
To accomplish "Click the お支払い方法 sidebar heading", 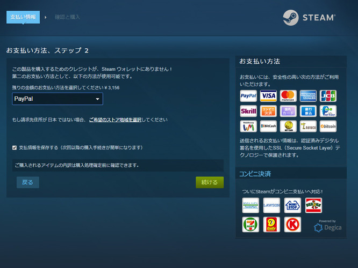I will point(260,61).
